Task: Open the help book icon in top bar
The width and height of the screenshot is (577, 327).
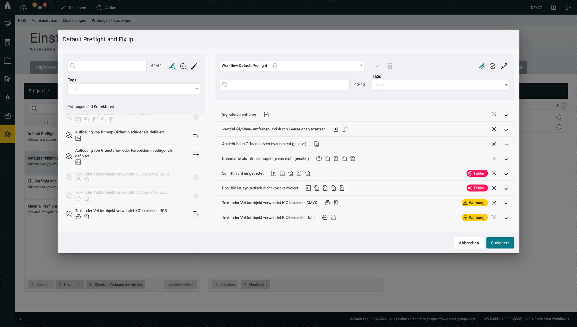Action: click(553, 8)
